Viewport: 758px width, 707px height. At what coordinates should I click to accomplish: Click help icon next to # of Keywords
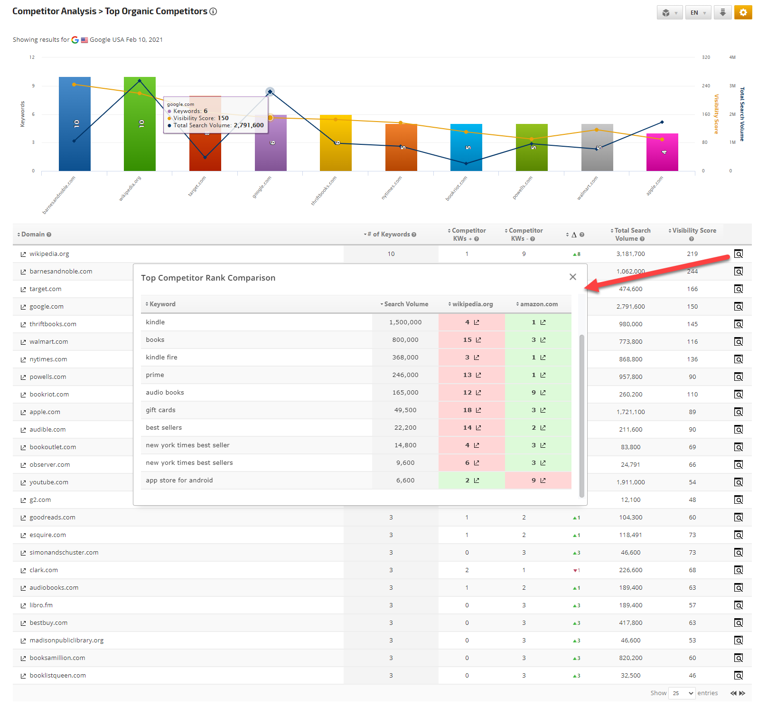(x=414, y=235)
